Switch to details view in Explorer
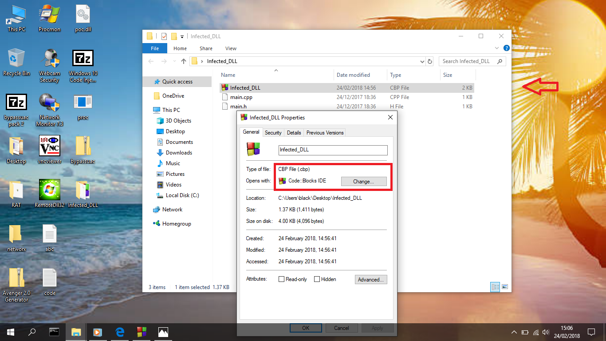The height and width of the screenshot is (341, 606). point(495,287)
